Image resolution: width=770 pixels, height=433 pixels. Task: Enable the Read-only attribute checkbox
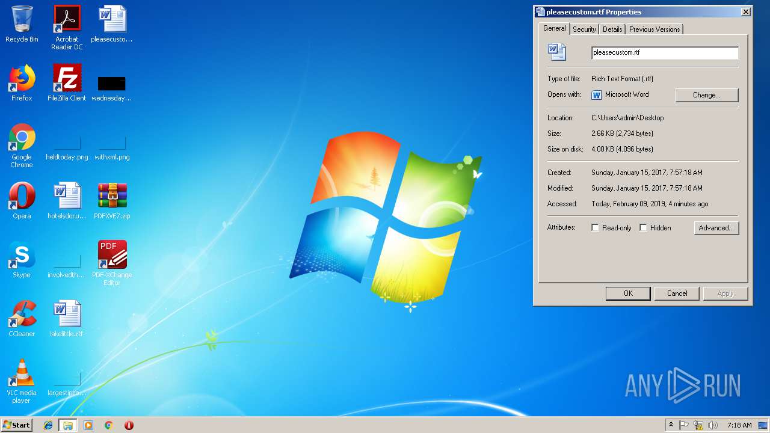point(596,228)
